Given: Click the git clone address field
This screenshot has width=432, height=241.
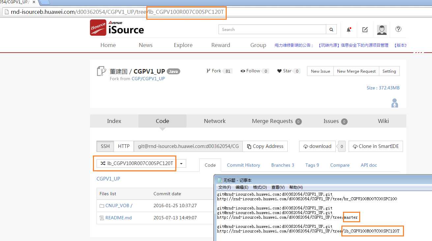Looking at the screenshot, I should pos(188,146).
